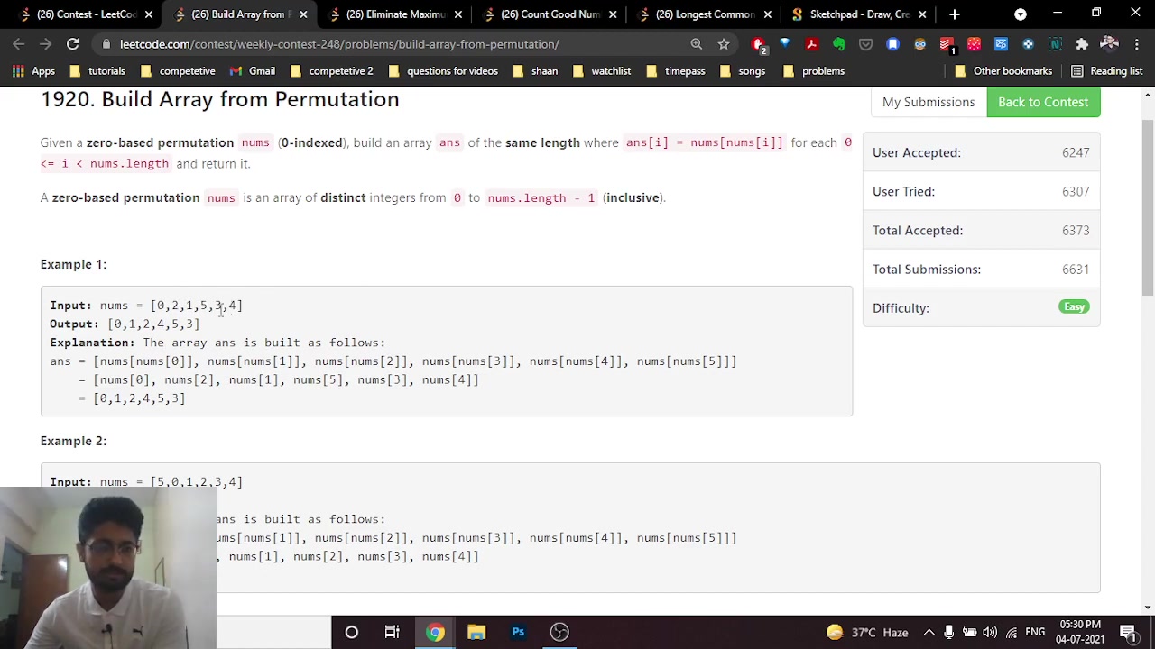This screenshot has height=649, width=1155.
Task: Click the page vertical scrollbar
Action: click(1148, 207)
